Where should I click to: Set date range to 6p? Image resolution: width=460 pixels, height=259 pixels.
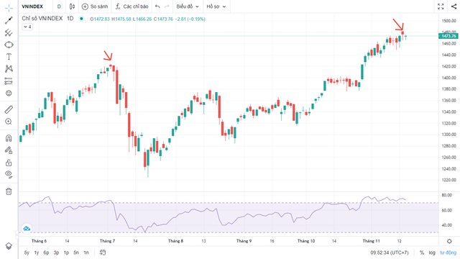(46, 253)
